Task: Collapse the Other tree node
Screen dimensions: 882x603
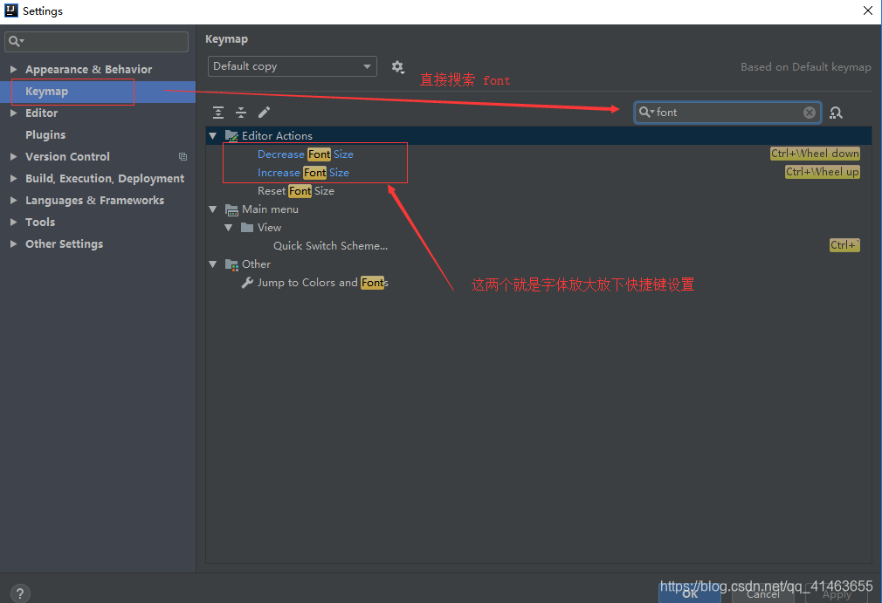Action: pyautogui.click(x=213, y=264)
